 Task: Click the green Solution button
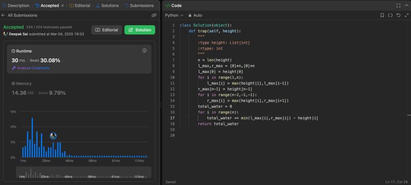click(x=140, y=30)
